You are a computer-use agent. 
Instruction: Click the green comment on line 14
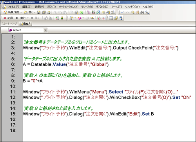[58, 108]
